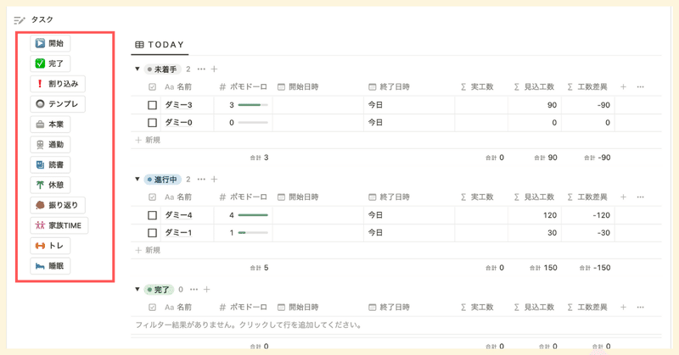Viewport: 679px width, 355px height.
Task: Add a property column in 完了 table header
Action: pos(623,308)
